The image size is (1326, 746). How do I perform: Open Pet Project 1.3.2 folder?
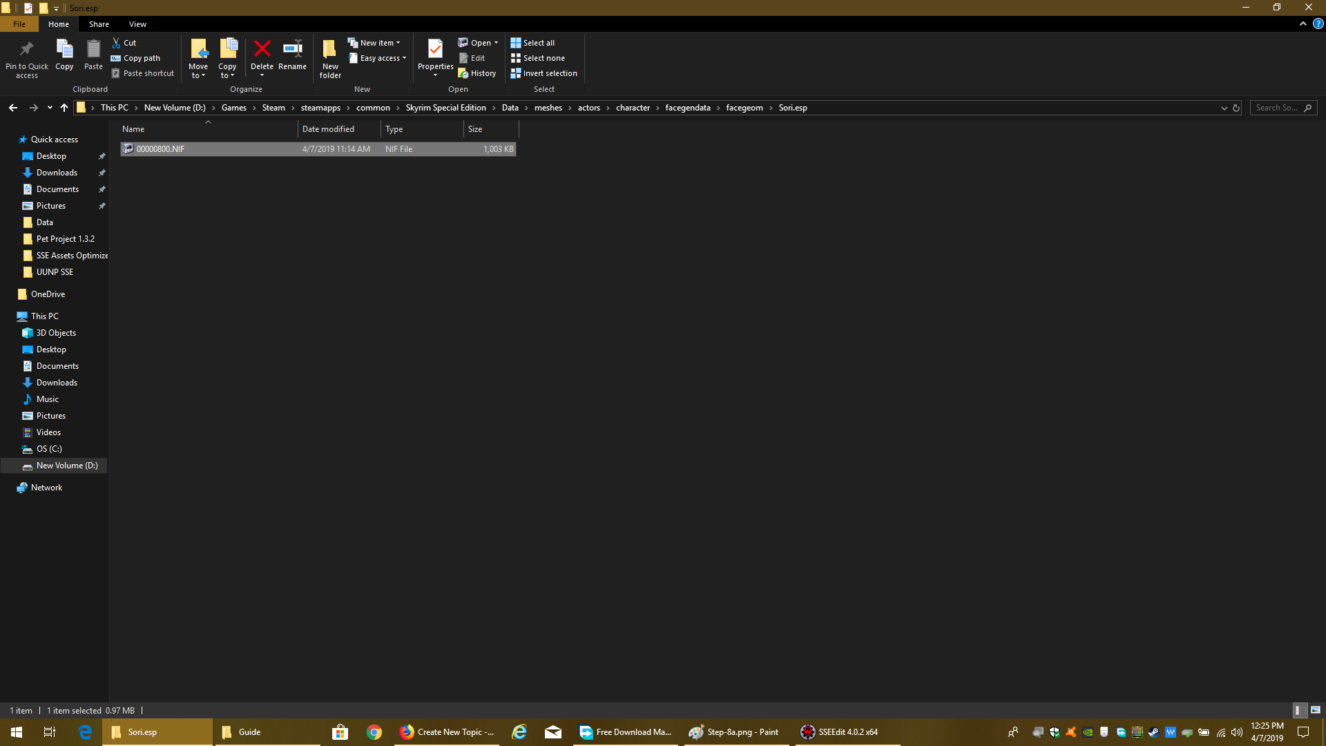(x=65, y=239)
